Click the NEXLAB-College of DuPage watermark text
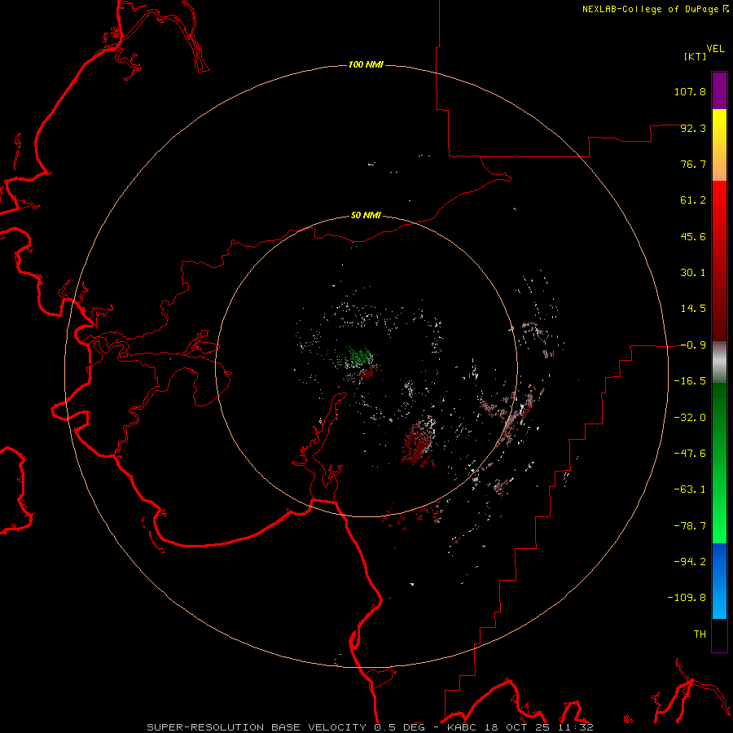This screenshot has width=733, height=733. (655, 9)
